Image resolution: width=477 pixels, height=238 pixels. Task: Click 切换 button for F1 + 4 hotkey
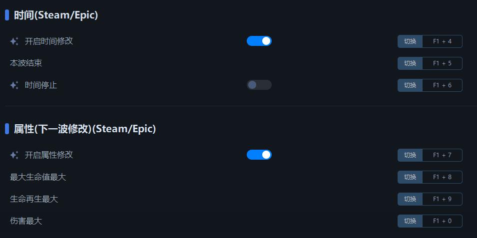click(x=410, y=41)
